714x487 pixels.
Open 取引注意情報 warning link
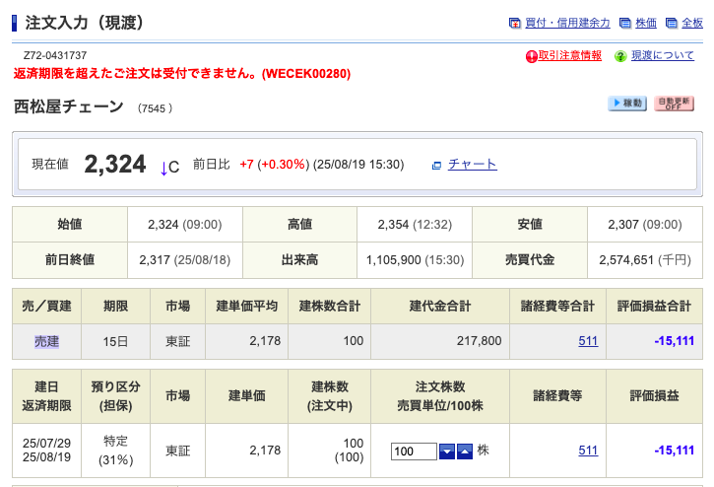[x=569, y=55]
